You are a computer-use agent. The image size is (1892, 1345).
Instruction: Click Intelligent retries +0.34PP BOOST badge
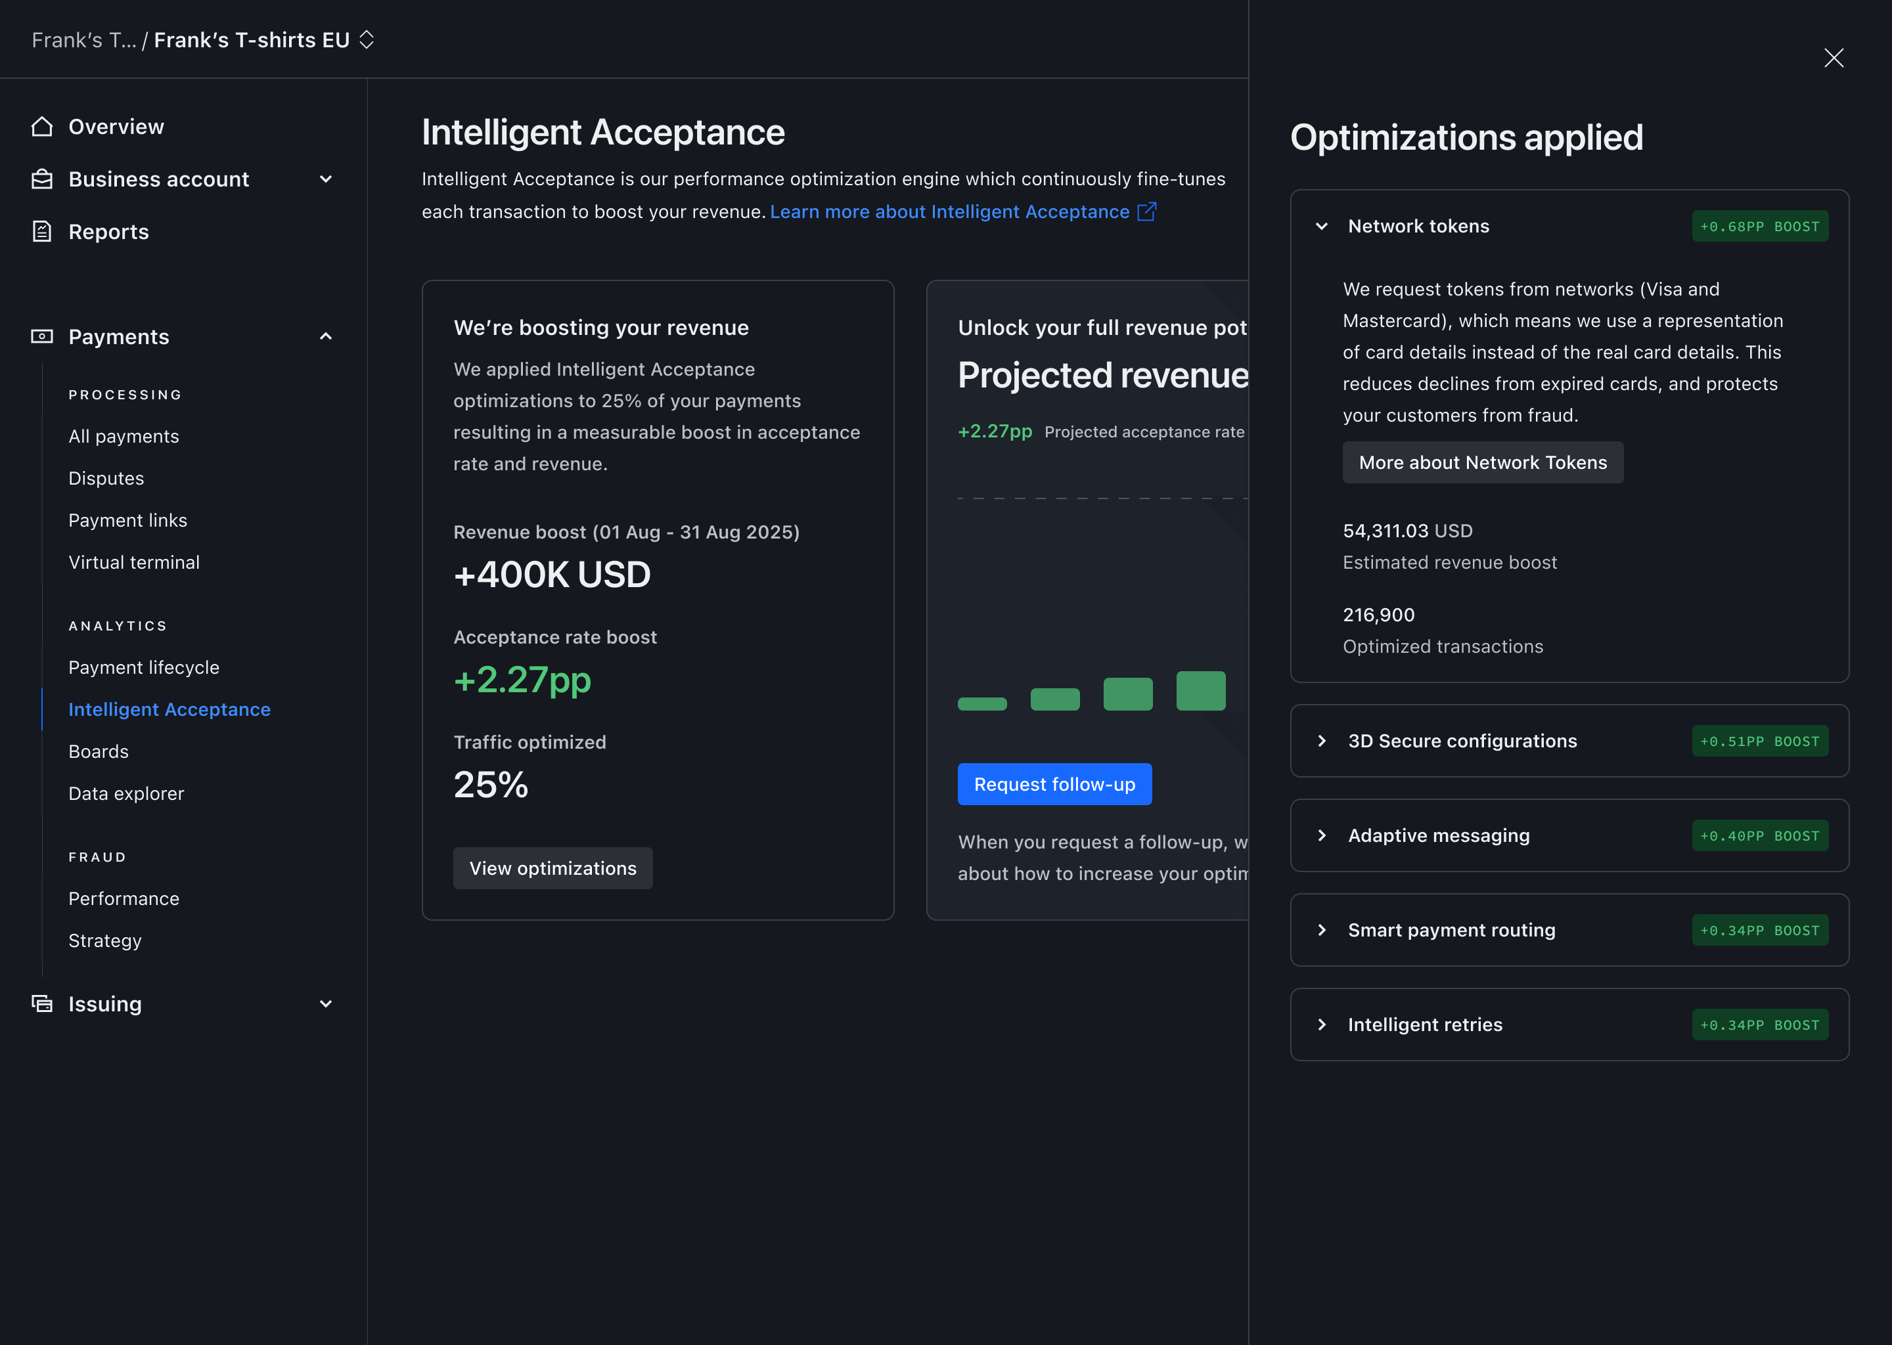pyautogui.click(x=1759, y=1025)
